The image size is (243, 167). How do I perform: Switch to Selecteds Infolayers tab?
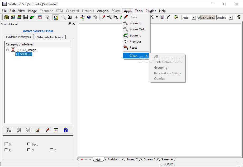(50, 37)
